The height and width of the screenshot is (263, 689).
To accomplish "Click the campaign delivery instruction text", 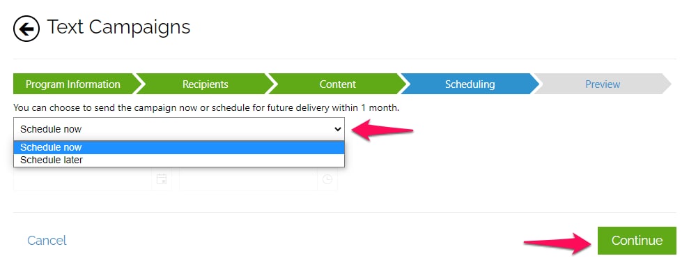I will (x=206, y=107).
